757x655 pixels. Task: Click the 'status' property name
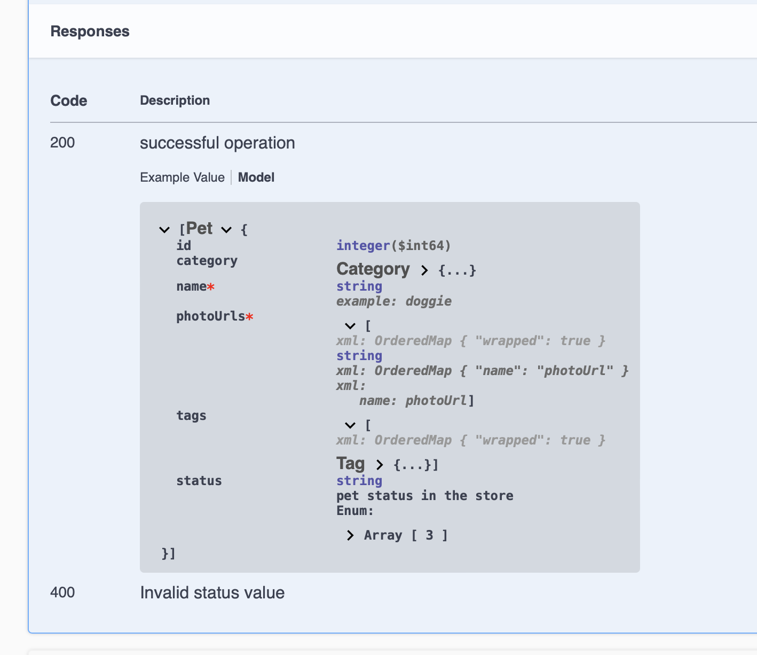coord(199,481)
